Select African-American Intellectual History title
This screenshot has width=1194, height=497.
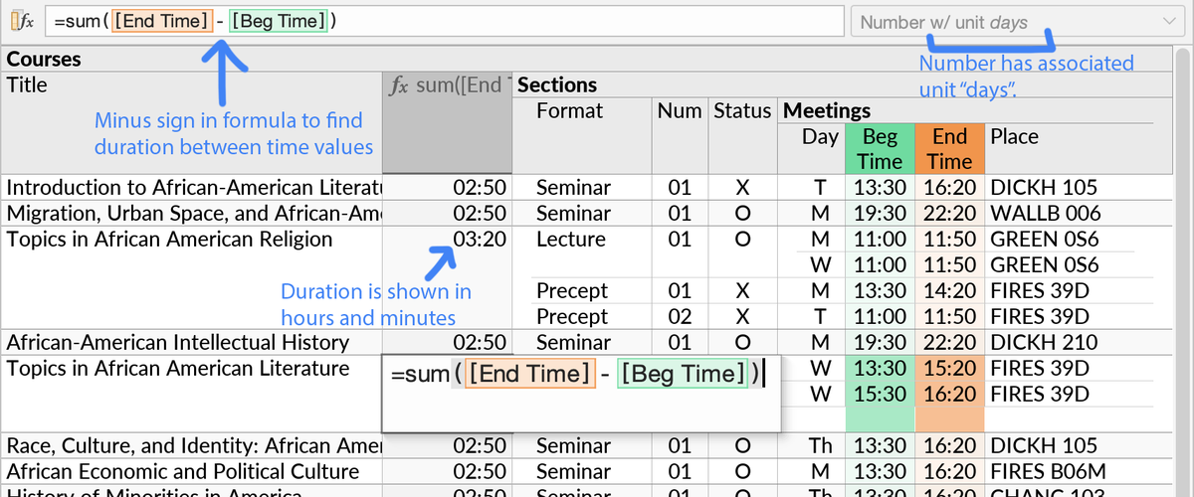(178, 342)
